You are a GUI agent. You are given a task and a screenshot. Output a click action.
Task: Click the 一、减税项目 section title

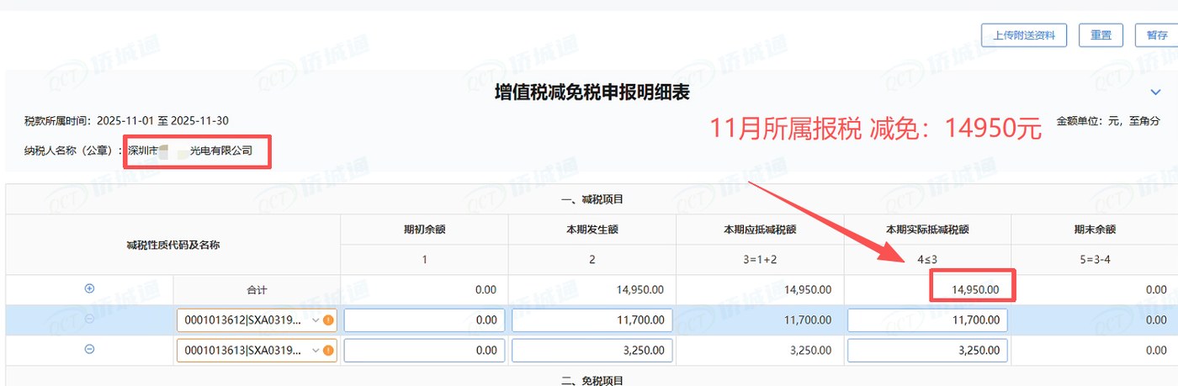click(592, 199)
